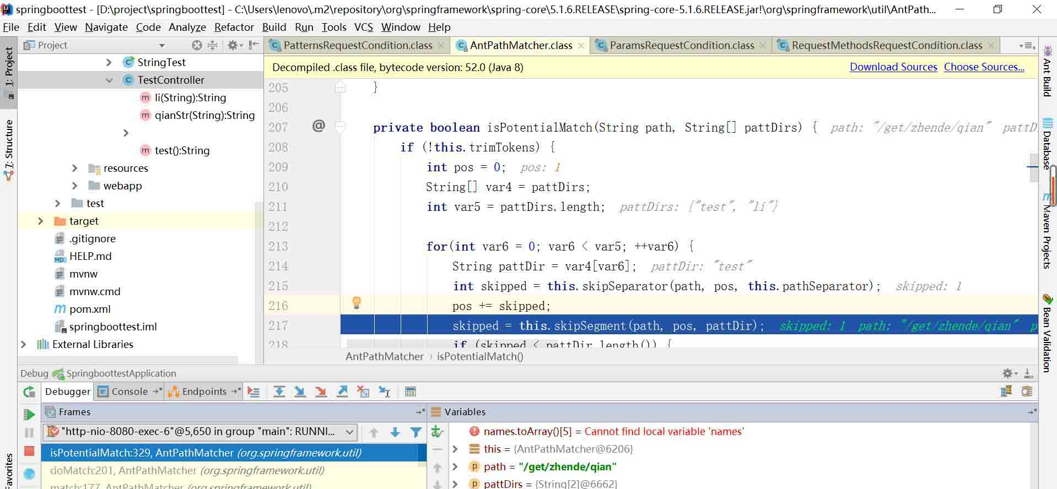The height and width of the screenshot is (489, 1057).
Task: Open the Navigate menu
Action: 106,27
